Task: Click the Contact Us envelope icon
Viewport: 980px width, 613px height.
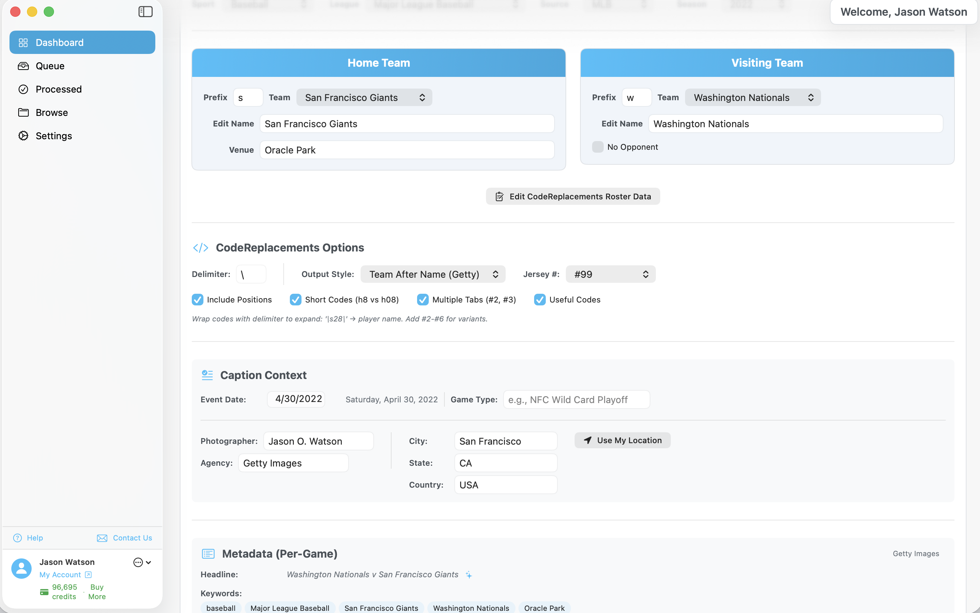Action: [x=102, y=538]
